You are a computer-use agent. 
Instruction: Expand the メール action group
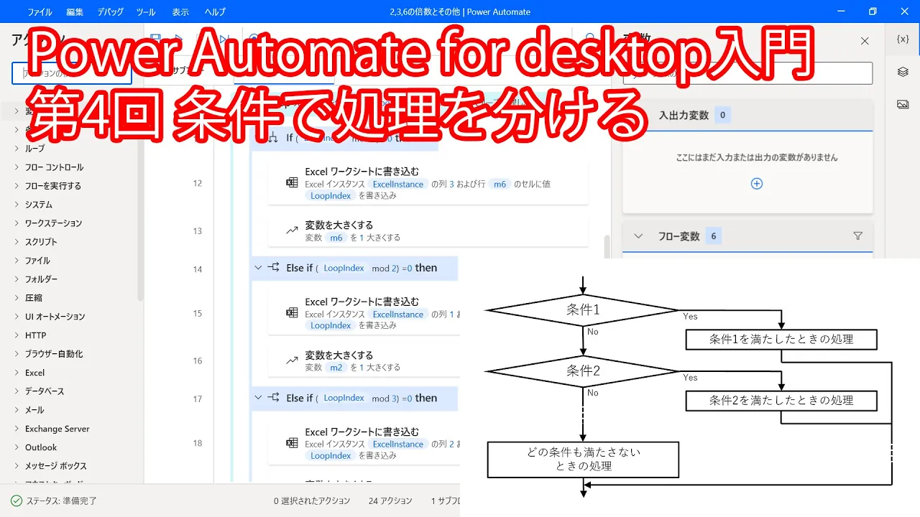[x=17, y=410]
